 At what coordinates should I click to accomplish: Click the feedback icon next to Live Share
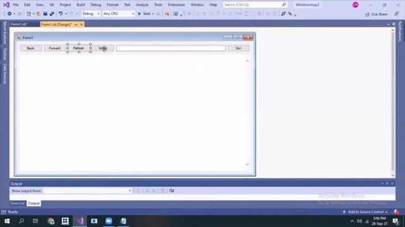click(397, 14)
